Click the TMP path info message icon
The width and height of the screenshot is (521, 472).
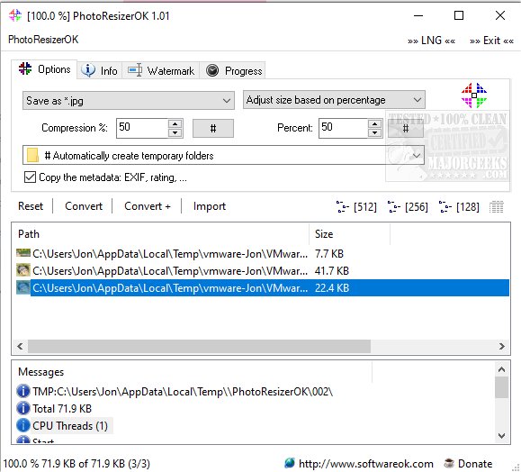point(22,391)
